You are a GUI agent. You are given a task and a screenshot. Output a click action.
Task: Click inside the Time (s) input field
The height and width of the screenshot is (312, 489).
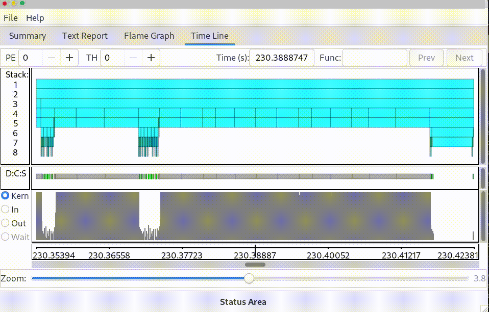click(x=281, y=58)
